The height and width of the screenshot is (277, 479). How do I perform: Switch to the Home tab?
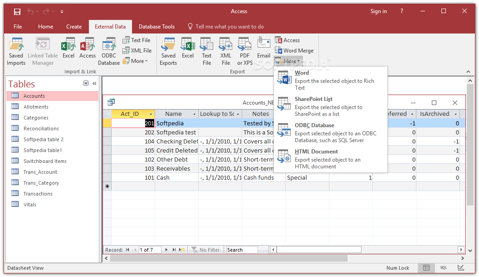coord(45,27)
